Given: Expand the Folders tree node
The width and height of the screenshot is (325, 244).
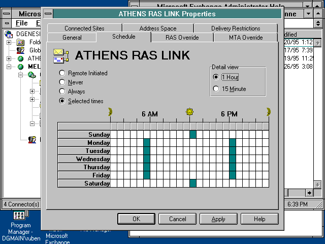Looking at the screenshot, I should [9, 42].
